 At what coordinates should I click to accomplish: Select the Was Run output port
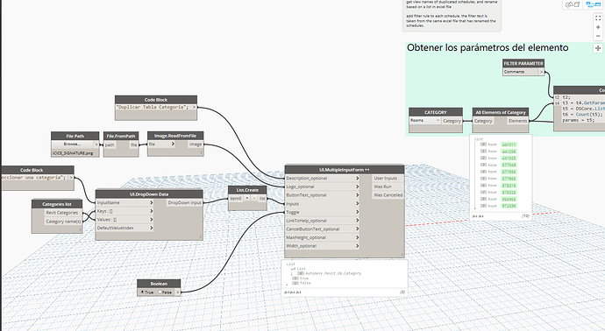tap(388, 187)
